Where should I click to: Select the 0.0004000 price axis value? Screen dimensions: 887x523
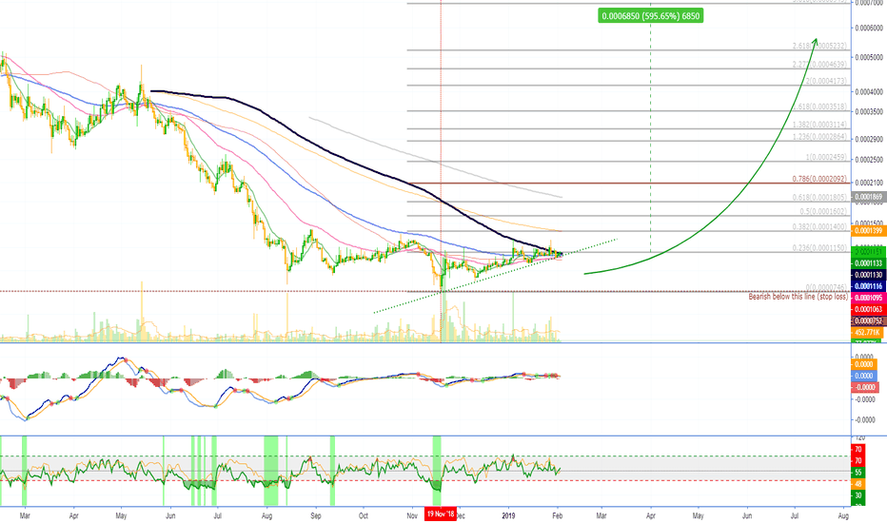[x=870, y=92]
